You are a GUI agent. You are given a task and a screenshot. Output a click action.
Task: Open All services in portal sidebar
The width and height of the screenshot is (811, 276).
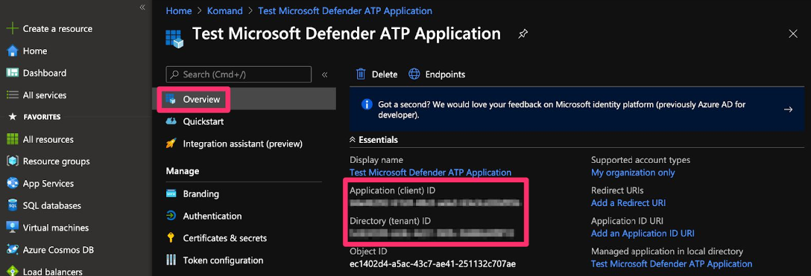click(x=45, y=95)
